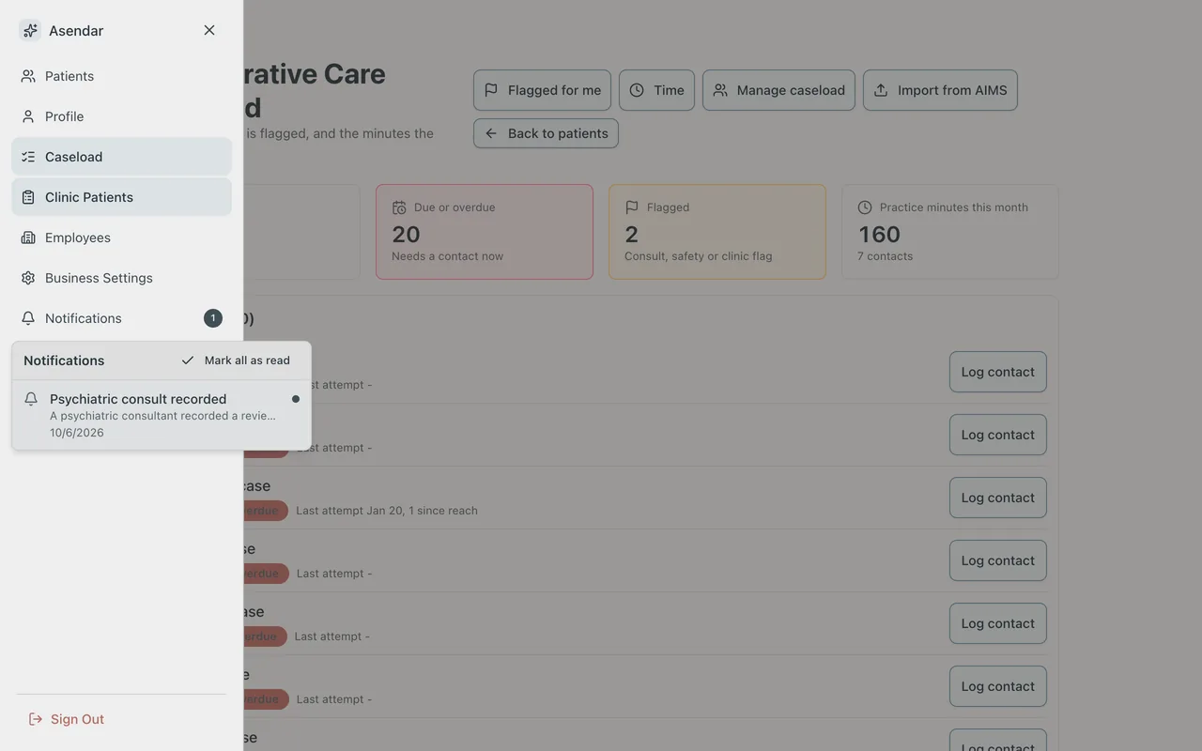Go back using the Back to patients arrow
The image size is (1202, 751).
click(546, 133)
